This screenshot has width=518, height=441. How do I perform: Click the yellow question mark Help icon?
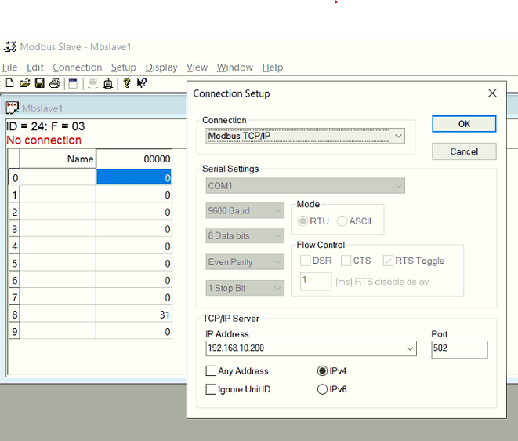point(127,83)
